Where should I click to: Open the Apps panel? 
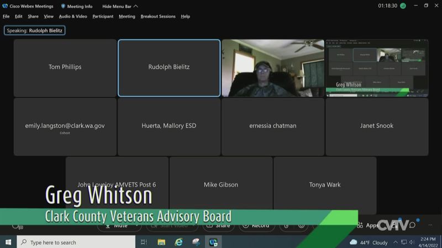pos(369,225)
